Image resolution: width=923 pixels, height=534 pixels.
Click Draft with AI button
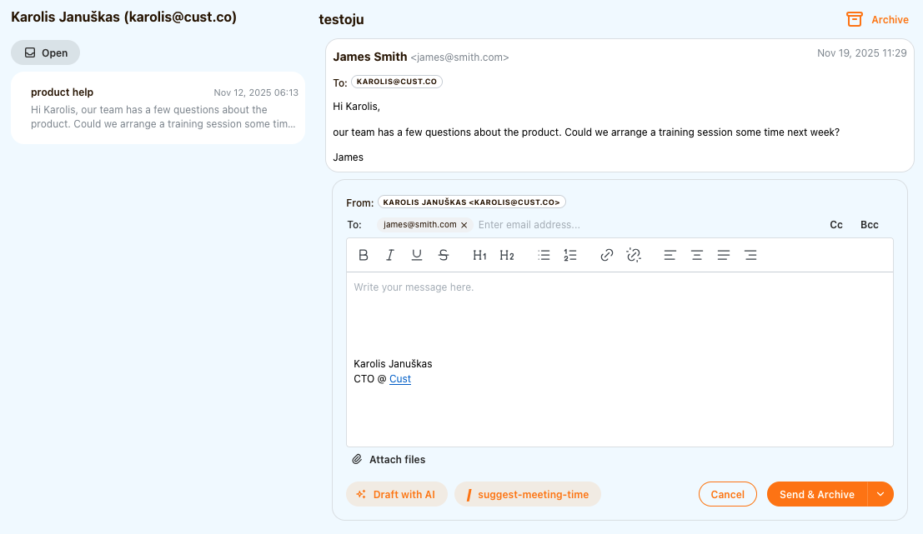(397, 494)
